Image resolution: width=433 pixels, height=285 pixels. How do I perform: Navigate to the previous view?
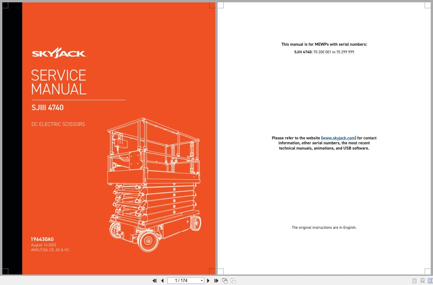click(x=225, y=281)
